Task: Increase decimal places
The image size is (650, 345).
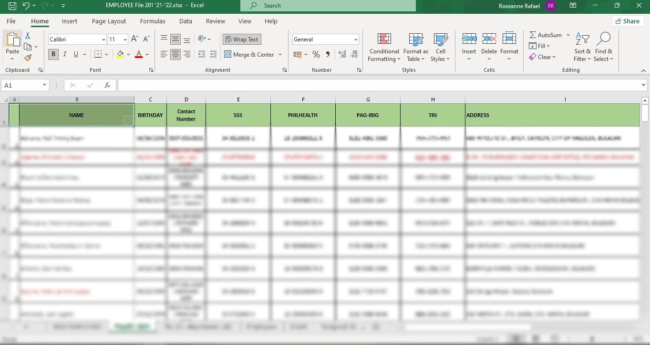Action: tap(342, 55)
